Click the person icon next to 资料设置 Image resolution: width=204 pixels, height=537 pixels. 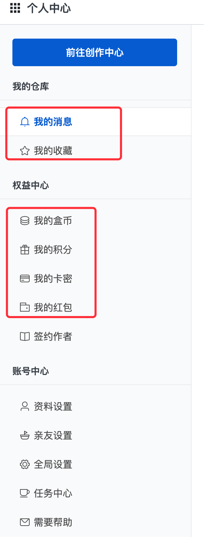pyautogui.click(x=24, y=407)
